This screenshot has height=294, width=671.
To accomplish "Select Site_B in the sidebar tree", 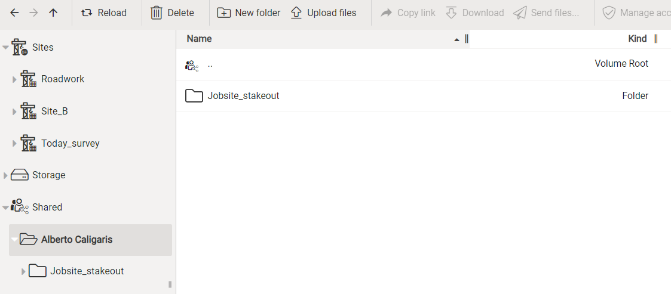I will (x=54, y=111).
